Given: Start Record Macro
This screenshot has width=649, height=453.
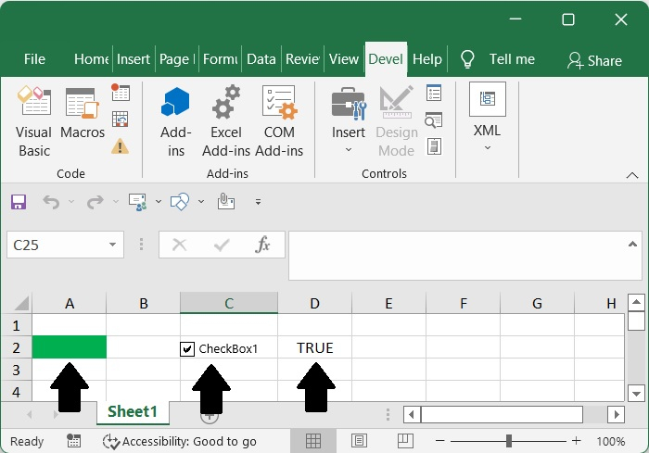Looking at the screenshot, I should tap(121, 93).
